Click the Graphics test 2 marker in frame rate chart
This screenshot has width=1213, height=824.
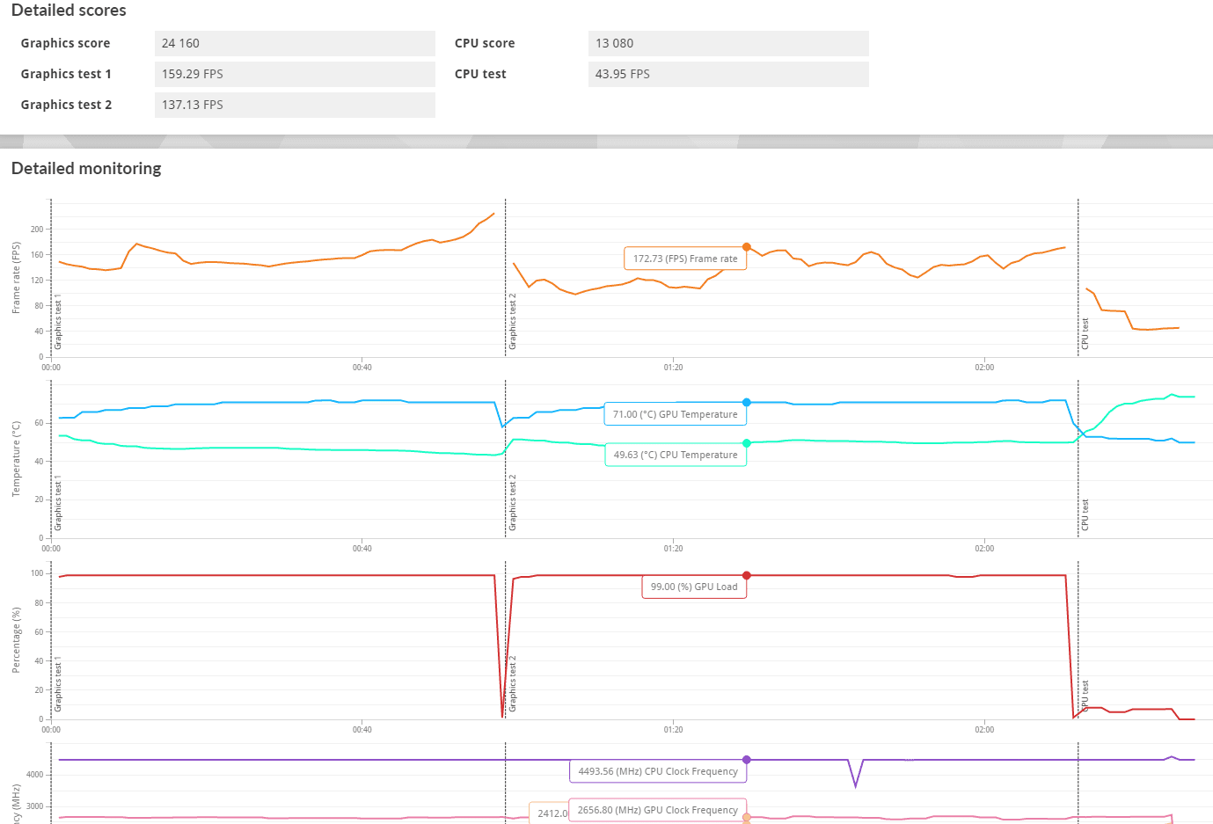pos(513,322)
